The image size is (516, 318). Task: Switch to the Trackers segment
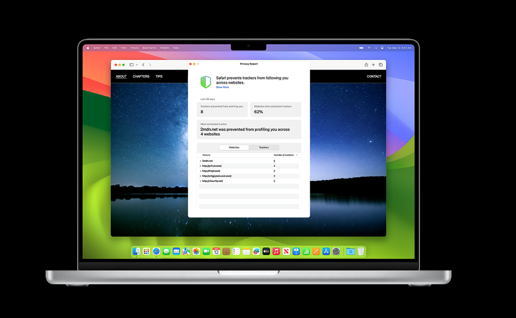click(x=264, y=147)
